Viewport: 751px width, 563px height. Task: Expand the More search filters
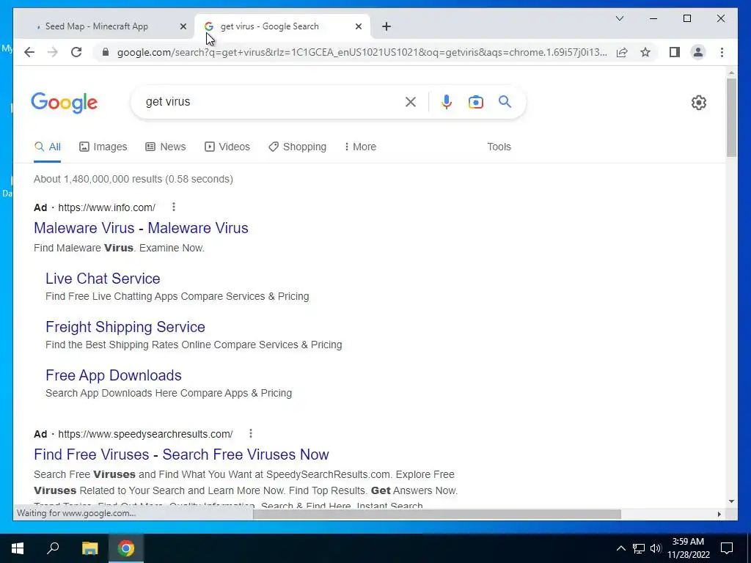tap(360, 147)
